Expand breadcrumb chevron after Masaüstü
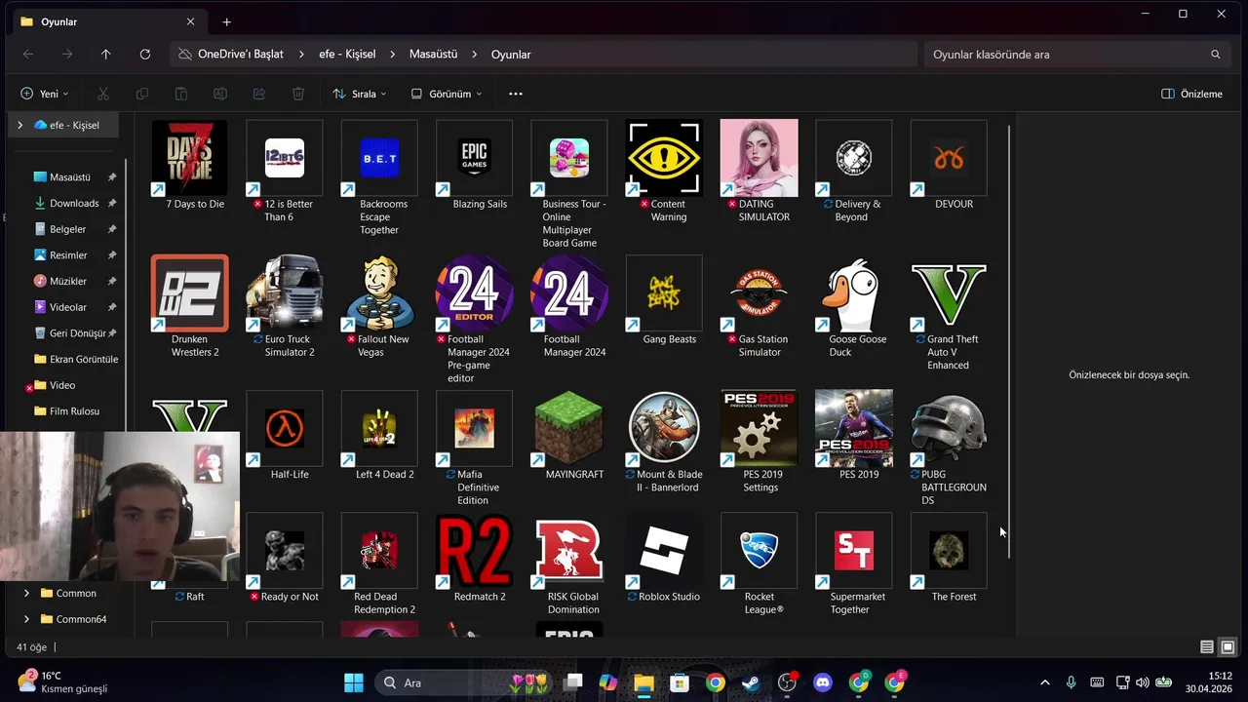 click(474, 55)
